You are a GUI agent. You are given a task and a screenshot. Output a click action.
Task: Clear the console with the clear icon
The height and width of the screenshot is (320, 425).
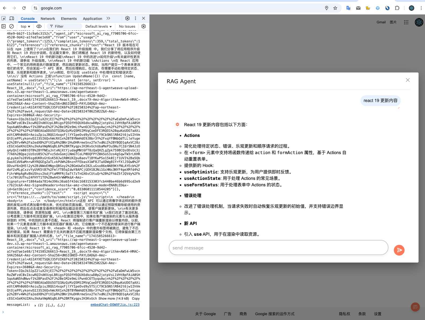(12, 26)
